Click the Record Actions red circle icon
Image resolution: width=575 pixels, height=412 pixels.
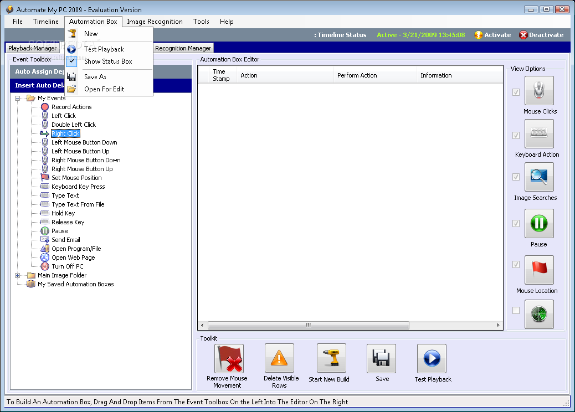tap(45, 107)
